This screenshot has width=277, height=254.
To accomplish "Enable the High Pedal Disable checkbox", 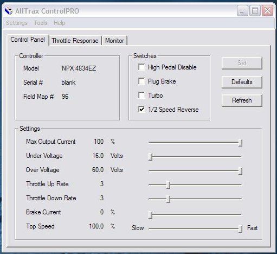I will tap(141, 67).
